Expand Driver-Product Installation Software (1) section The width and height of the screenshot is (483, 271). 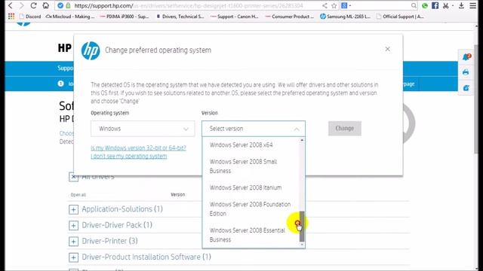click(73, 257)
